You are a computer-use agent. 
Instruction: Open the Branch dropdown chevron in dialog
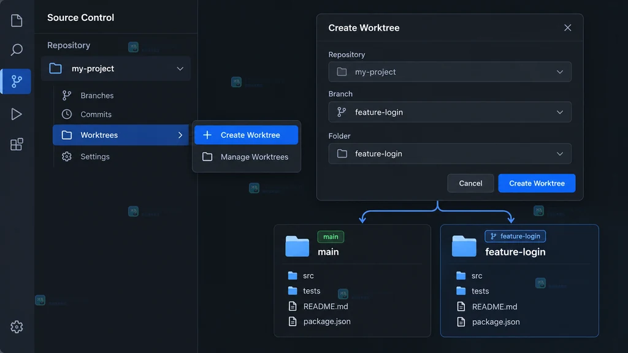[x=559, y=113]
